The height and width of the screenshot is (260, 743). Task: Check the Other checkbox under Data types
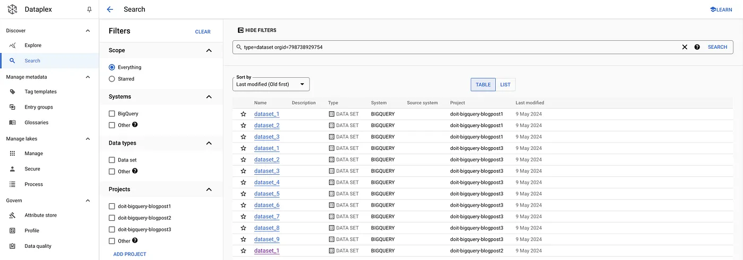pyautogui.click(x=111, y=172)
